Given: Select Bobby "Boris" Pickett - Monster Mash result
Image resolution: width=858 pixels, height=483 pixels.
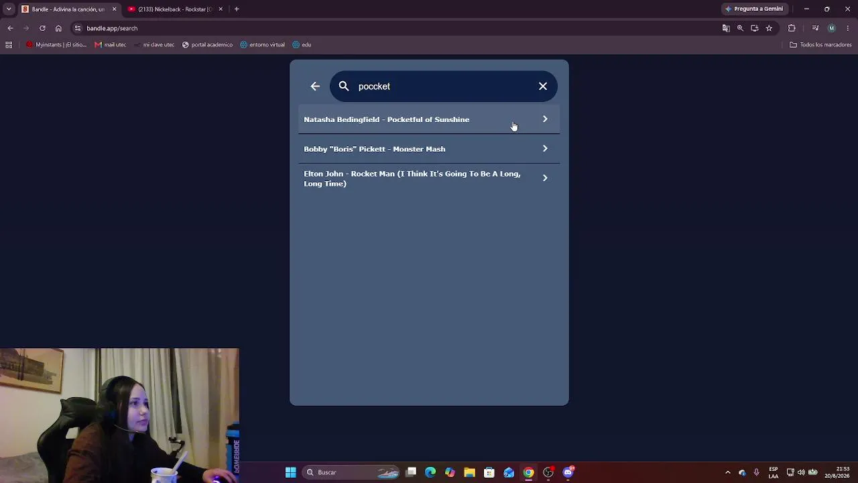Looking at the screenshot, I should pyautogui.click(x=429, y=149).
